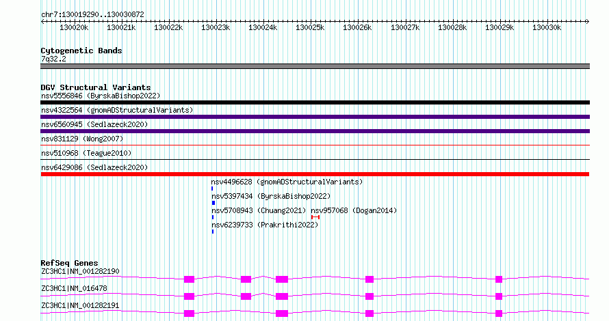Select the thick red nsv6429086 variant bar
The image size is (609, 321).
pyautogui.click(x=315, y=174)
